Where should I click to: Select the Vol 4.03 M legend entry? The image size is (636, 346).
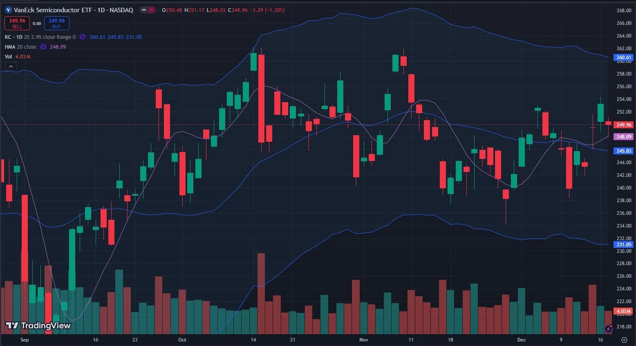(18, 56)
